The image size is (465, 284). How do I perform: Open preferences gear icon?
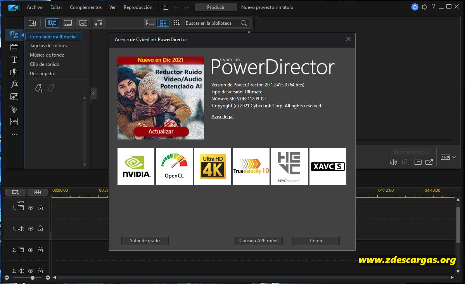[x=424, y=7]
